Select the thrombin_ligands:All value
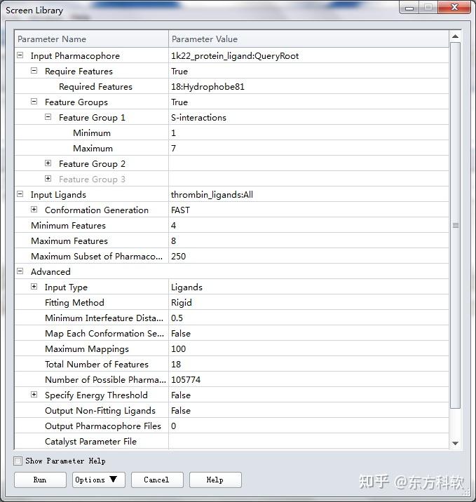 pyautogui.click(x=212, y=195)
